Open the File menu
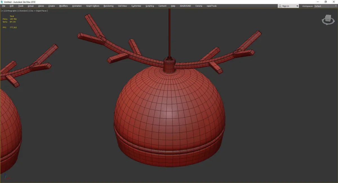 pyautogui.click(x=4, y=6)
